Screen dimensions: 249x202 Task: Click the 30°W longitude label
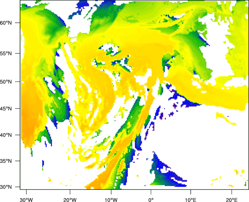click(x=26, y=200)
